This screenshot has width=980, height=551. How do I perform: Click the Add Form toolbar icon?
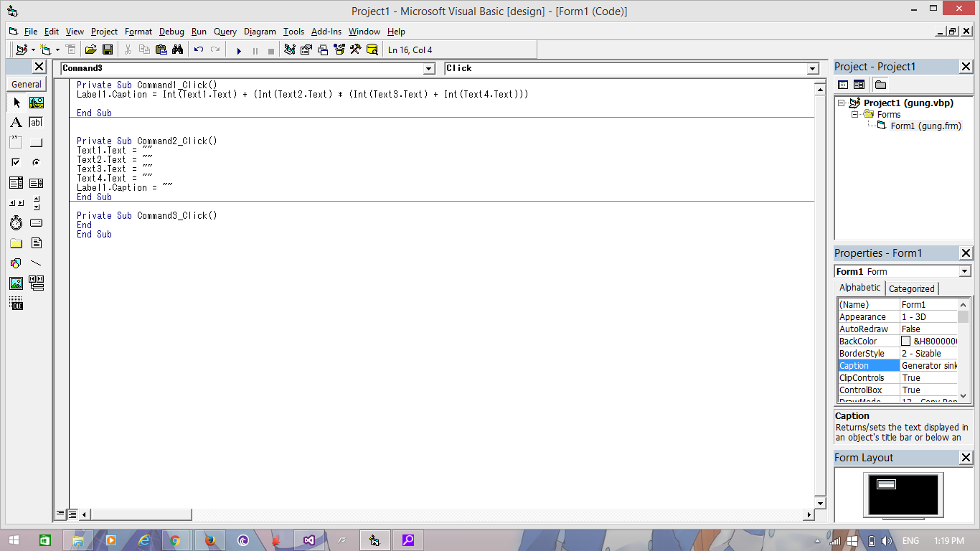pyautogui.click(x=46, y=50)
